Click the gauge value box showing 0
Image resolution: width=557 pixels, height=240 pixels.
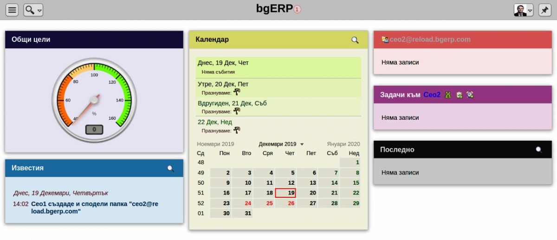(94, 130)
